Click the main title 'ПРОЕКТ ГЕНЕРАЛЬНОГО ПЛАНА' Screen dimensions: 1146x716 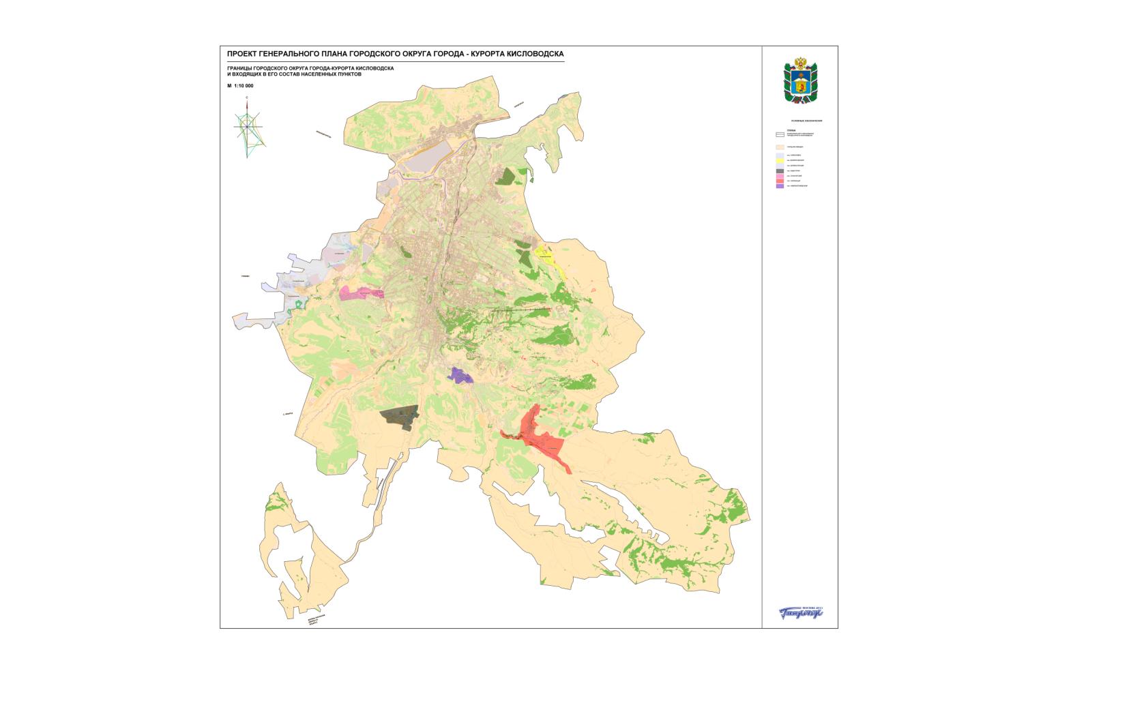coord(395,54)
